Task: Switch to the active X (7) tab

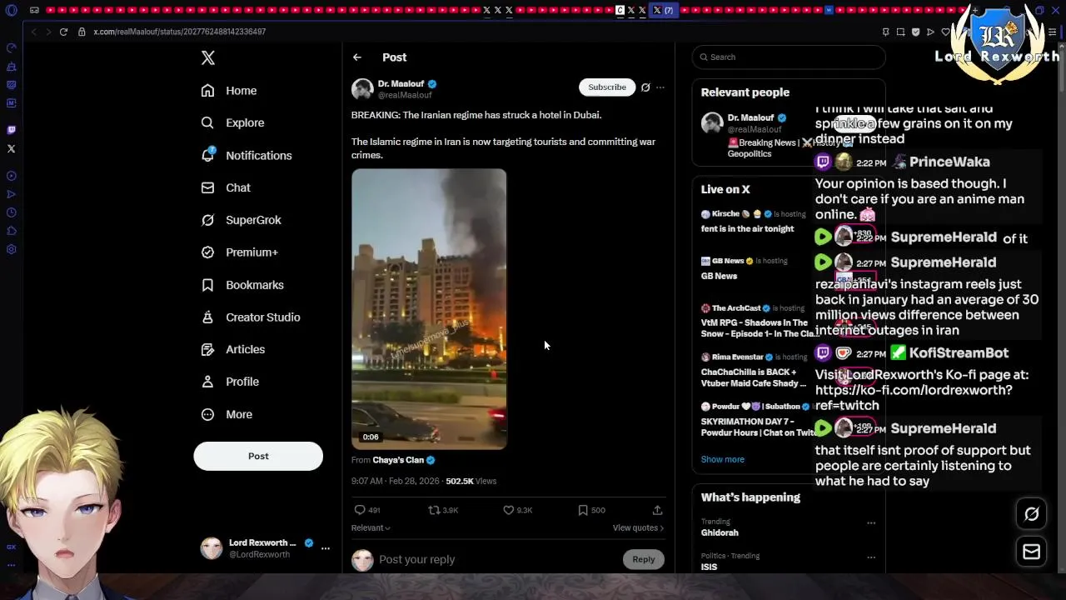Action: tap(663, 10)
